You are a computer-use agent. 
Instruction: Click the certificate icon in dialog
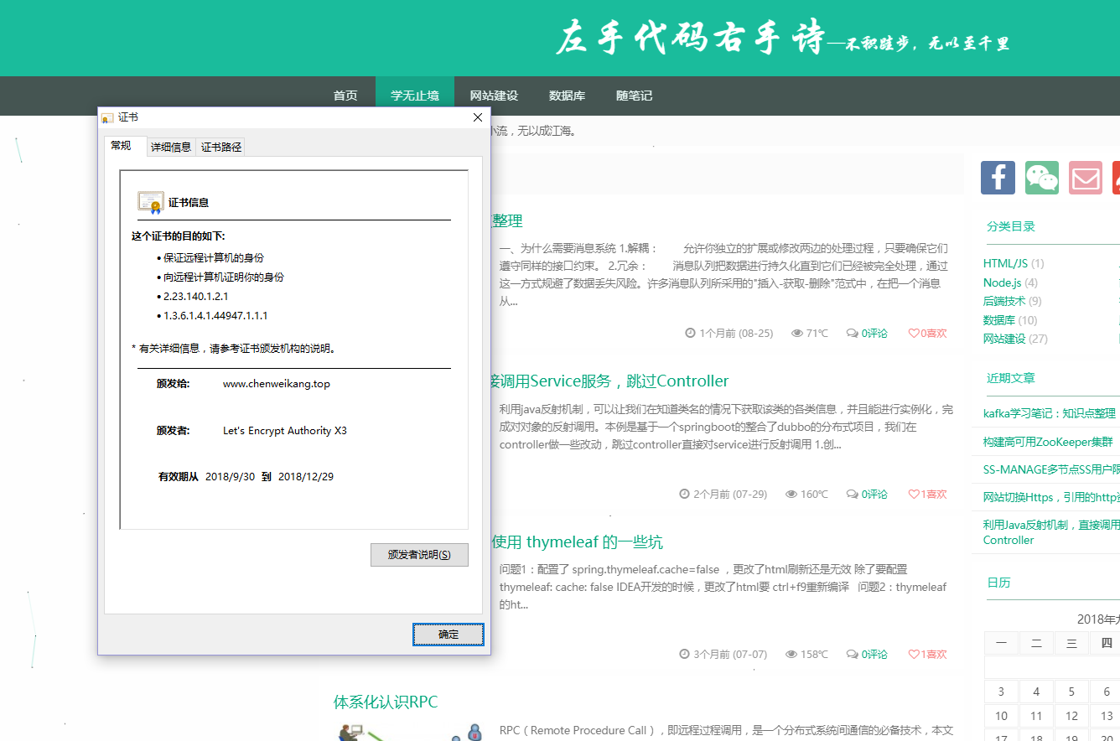[x=151, y=203]
